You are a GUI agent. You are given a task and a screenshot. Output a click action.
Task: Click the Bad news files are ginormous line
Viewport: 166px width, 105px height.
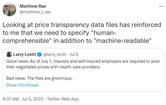pyautogui.click(x=39, y=78)
